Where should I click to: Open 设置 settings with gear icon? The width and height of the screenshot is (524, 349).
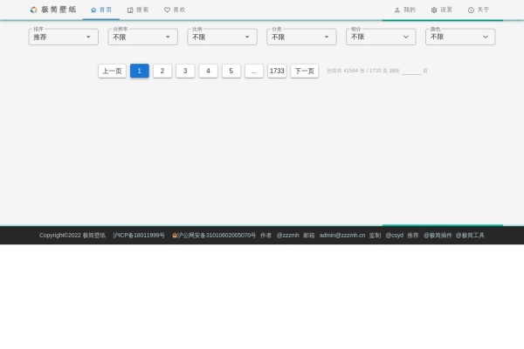(441, 10)
